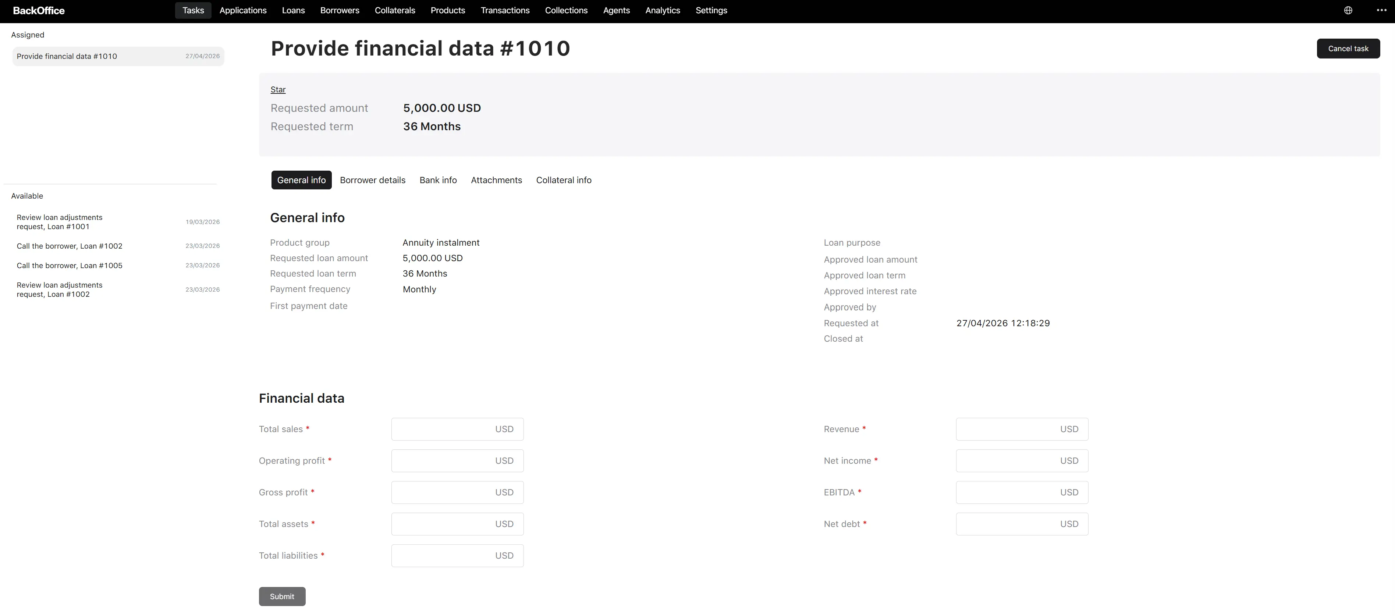Open Collaterals in top navigation
1395x616 pixels.
[x=395, y=10]
